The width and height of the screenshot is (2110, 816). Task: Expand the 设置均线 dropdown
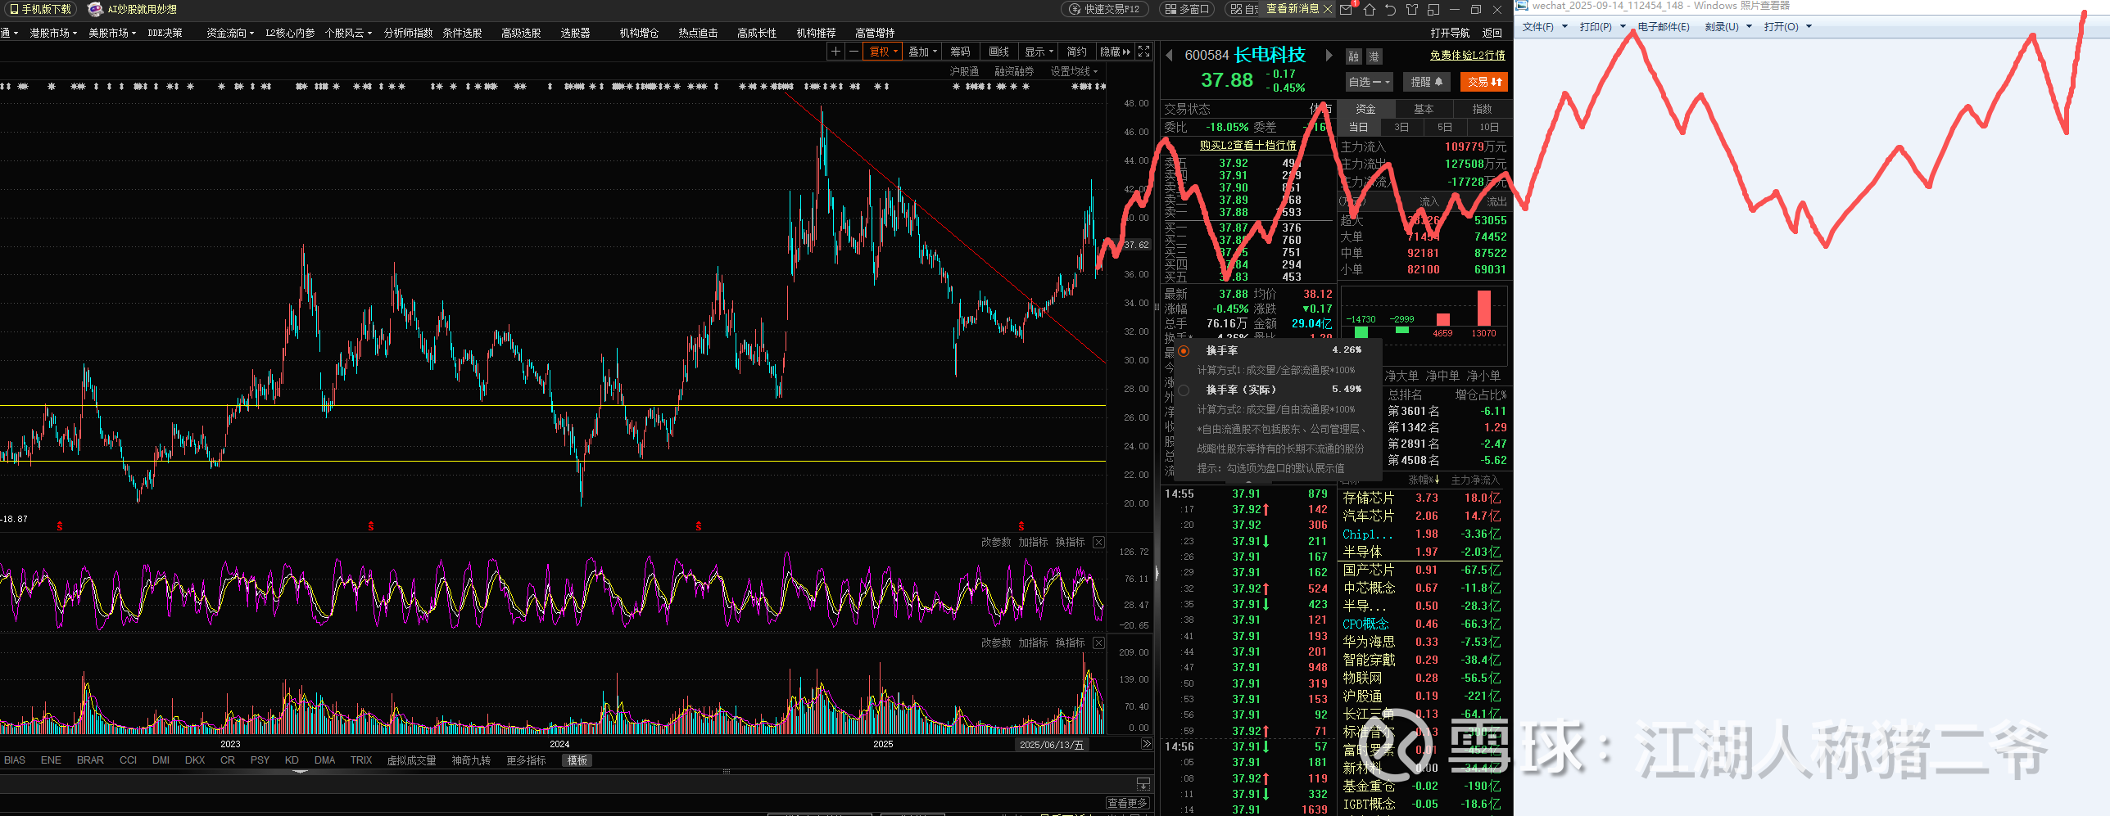coord(1074,72)
